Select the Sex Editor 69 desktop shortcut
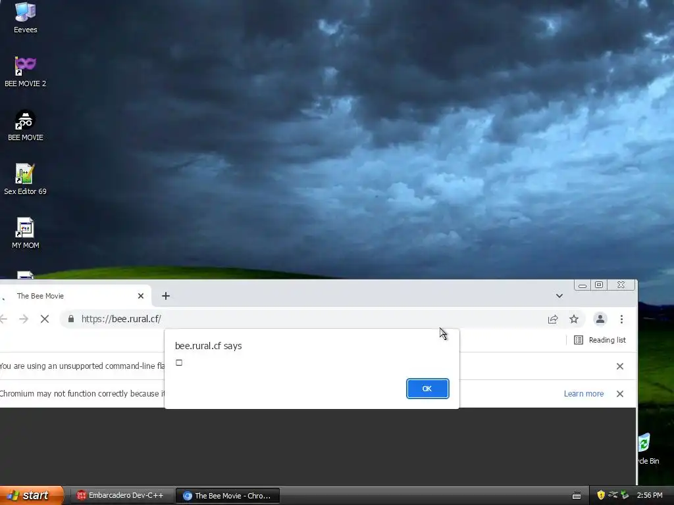The image size is (674, 505). tap(26, 180)
